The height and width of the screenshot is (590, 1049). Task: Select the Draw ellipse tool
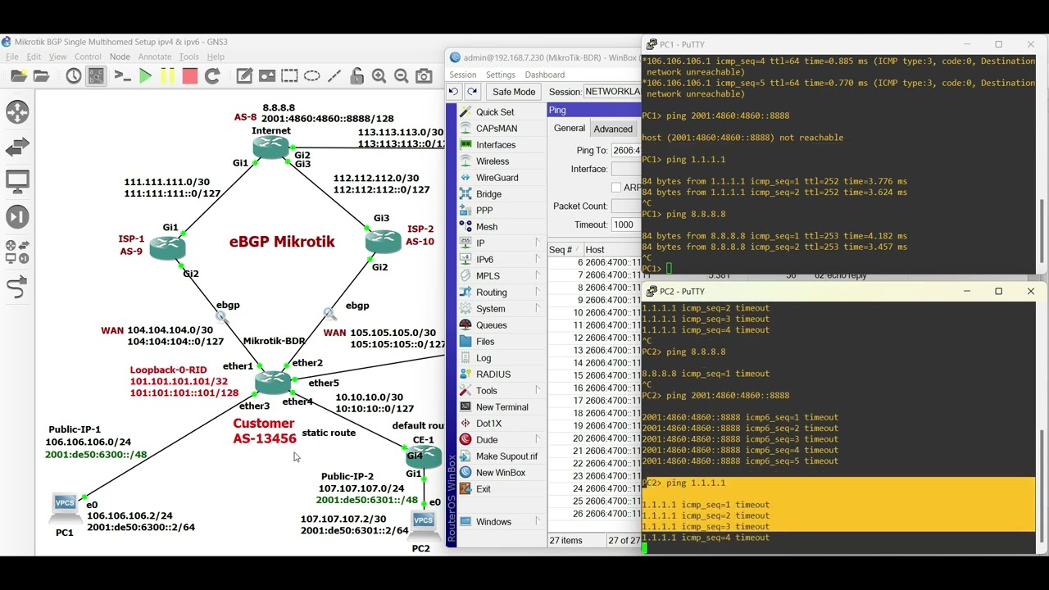point(311,76)
